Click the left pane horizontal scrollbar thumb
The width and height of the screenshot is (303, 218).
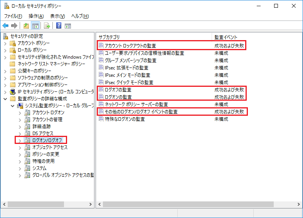[36, 204]
